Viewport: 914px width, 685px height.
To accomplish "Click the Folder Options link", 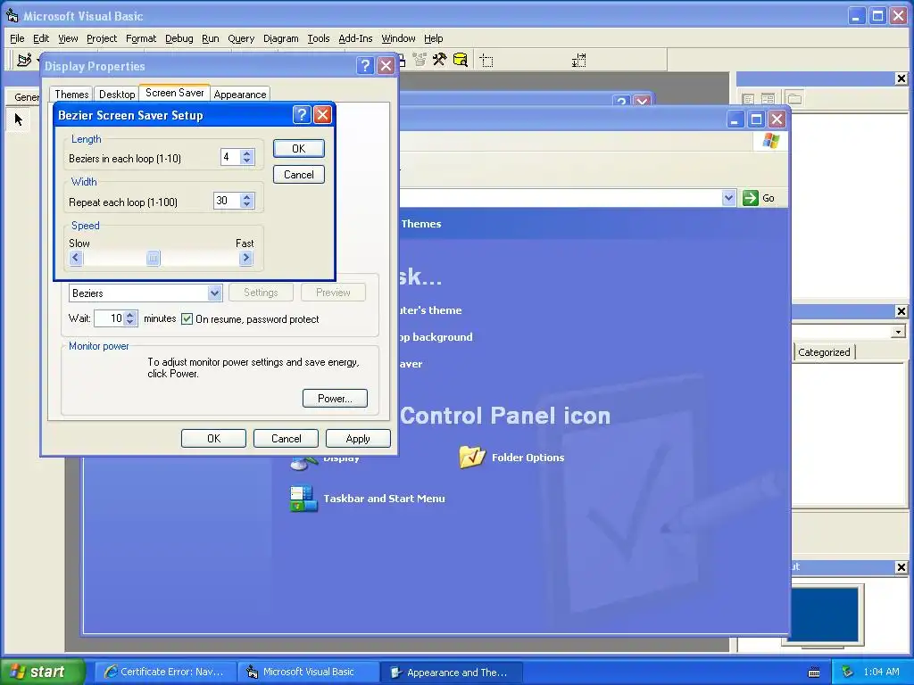I will click(528, 458).
